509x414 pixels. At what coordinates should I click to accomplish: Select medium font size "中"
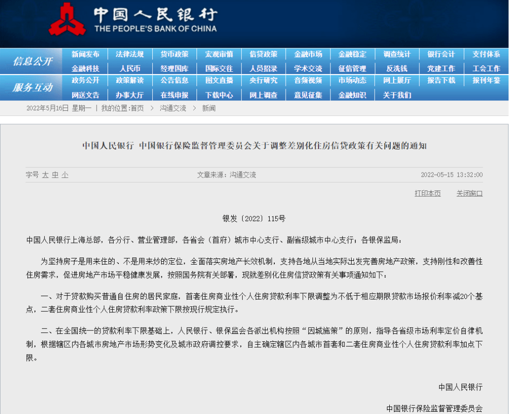tap(55, 174)
